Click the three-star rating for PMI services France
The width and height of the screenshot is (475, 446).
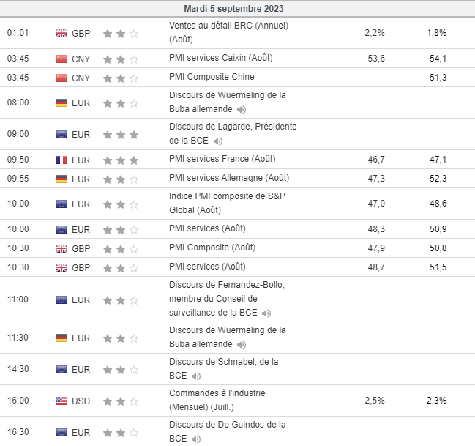coord(120,160)
